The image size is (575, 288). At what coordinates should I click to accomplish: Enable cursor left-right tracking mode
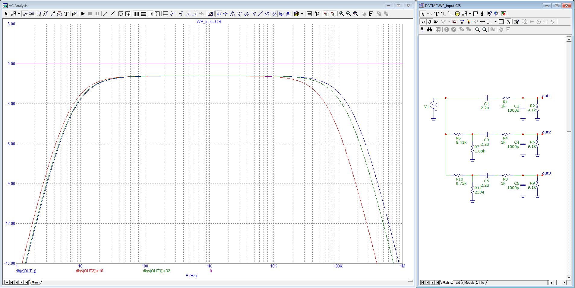[x=219, y=14]
